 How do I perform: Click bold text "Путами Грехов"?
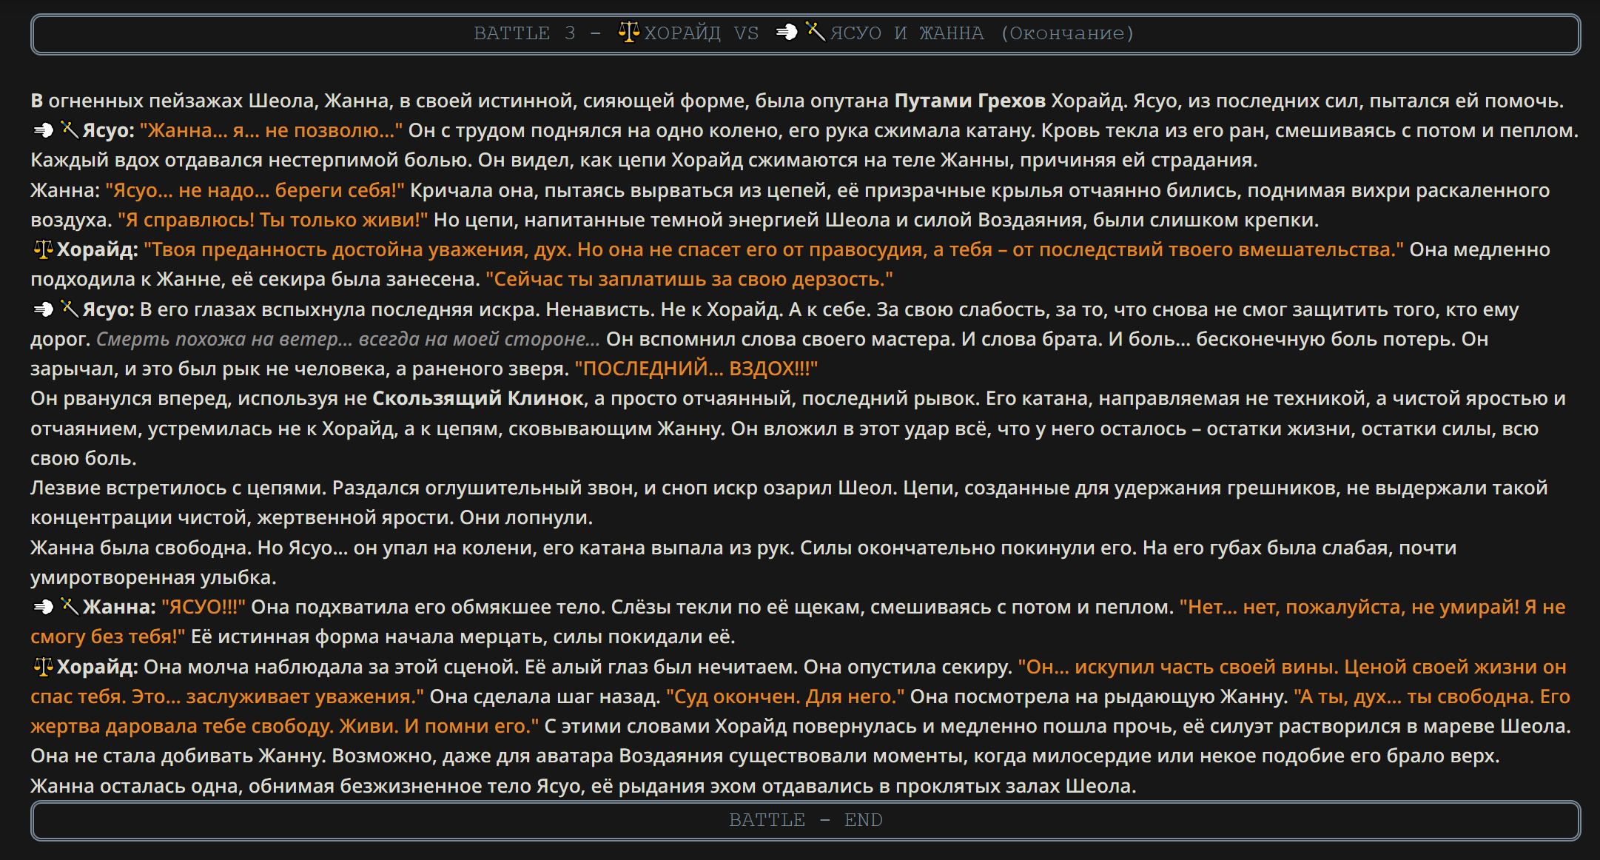[x=969, y=101]
